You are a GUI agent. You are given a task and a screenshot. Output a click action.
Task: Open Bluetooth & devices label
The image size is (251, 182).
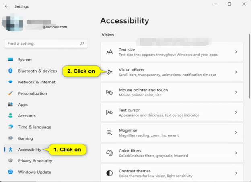tap(37, 71)
